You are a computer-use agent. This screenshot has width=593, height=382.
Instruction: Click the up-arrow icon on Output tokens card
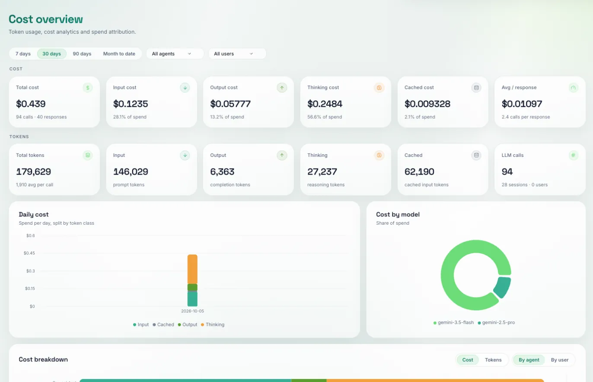(x=282, y=155)
